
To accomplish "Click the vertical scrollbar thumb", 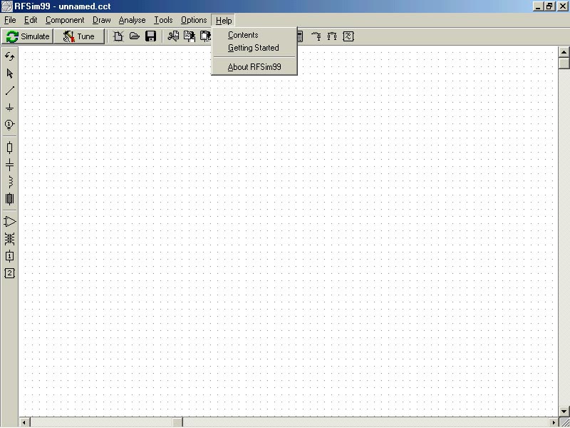I will [564, 63].
